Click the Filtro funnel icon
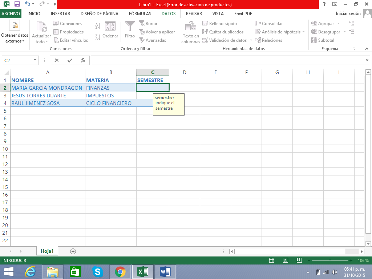The image size is (372, 279). coord(130,27)
